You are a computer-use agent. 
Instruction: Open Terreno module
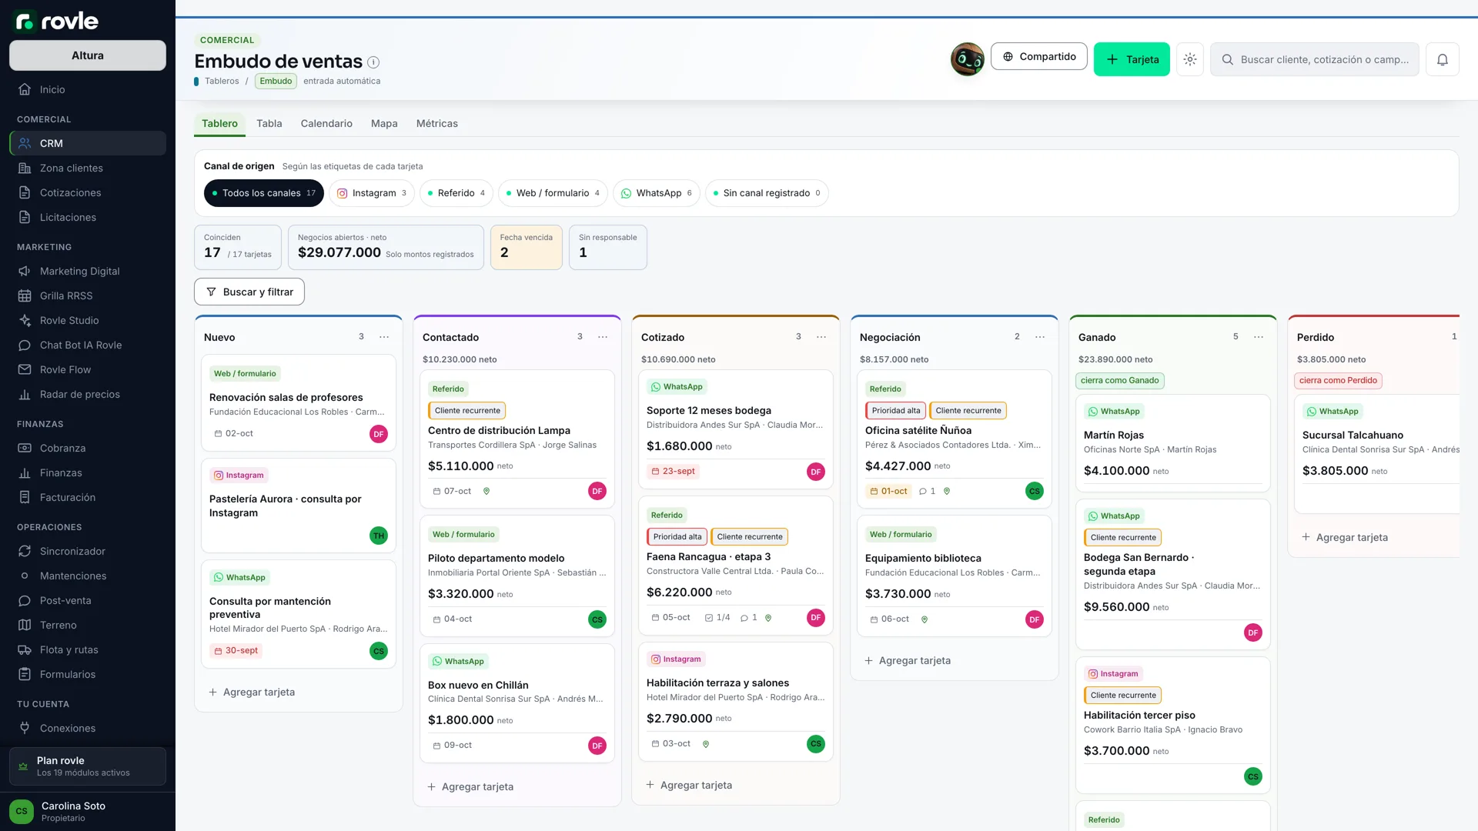88,625
